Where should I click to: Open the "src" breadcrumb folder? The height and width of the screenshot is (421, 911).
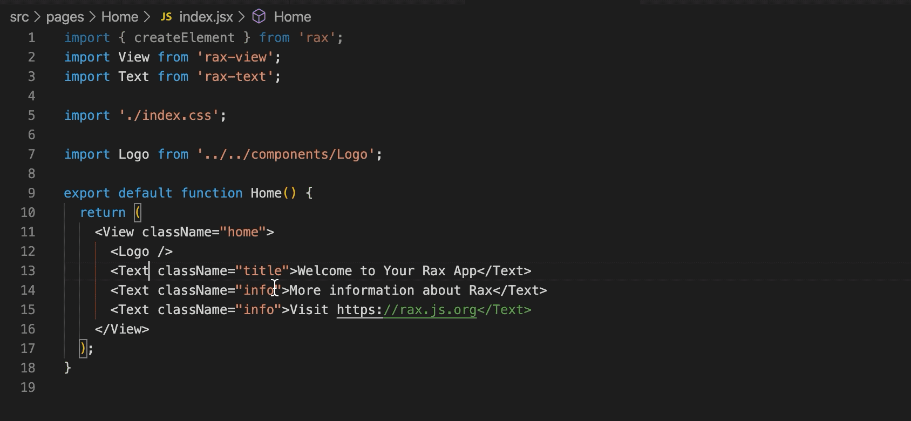point(19,17)
